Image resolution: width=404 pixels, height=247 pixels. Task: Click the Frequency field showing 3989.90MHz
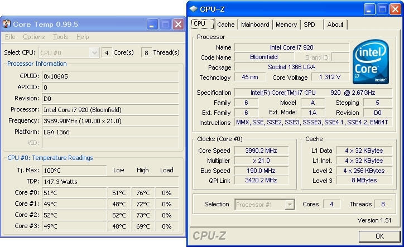[x=110, y=121]
